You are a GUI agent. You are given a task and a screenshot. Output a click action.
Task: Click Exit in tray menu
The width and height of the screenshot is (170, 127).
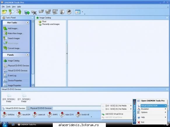point(152,122)
